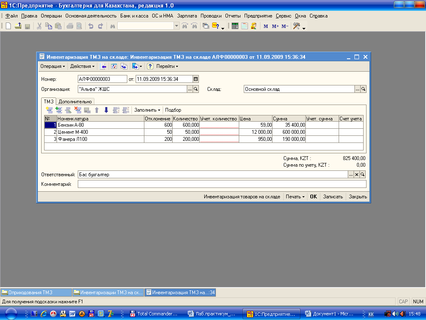Click the Open file icon in main toolbar
Viewport: 426px width, 320px height.
point(18,26)
